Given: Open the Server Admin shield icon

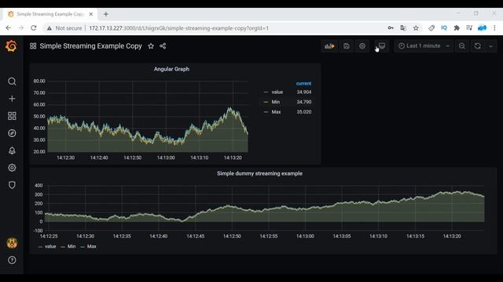Looking at the screenshot, I should (x=12, y=185).
